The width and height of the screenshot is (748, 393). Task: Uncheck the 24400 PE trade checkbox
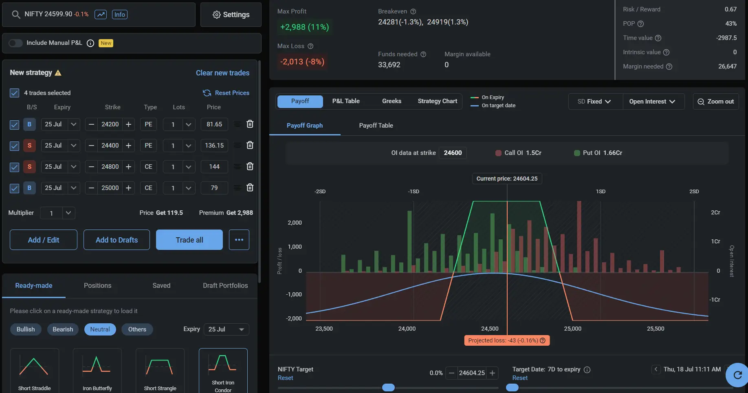[x=14, y=146]
